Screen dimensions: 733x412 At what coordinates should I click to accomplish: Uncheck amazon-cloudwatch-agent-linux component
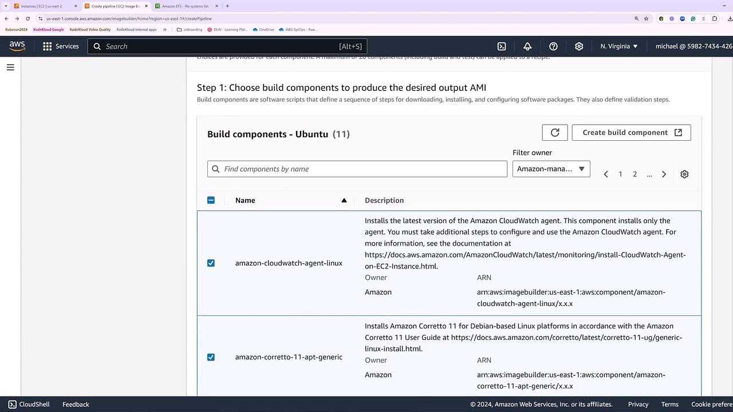click(x=211, y=263)
